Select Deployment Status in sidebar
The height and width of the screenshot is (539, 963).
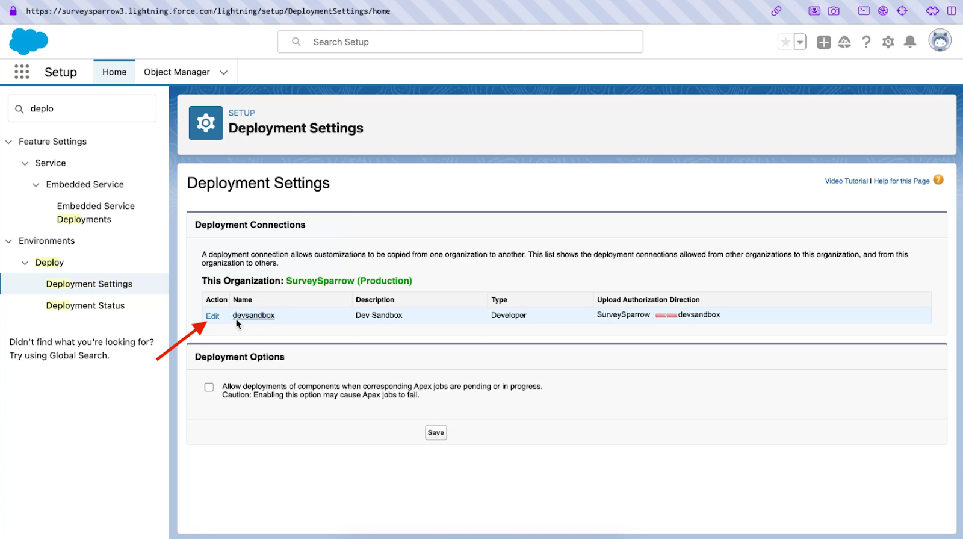click(85, 306)
